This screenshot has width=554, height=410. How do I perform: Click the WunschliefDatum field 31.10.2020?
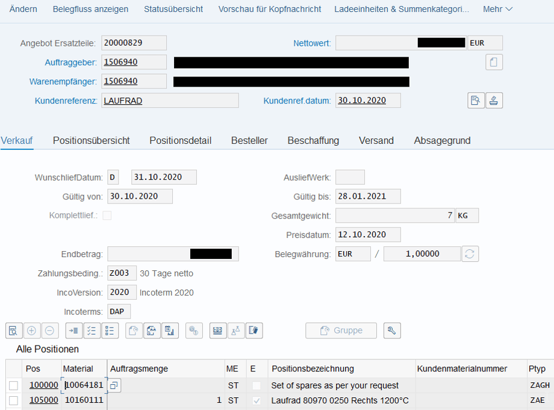(x=164, y=177)
